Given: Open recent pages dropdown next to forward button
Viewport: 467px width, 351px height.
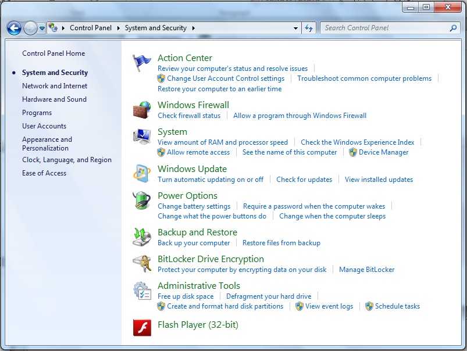Looking at the screenshot, I should pyautogui.click(x=42, y=28).
